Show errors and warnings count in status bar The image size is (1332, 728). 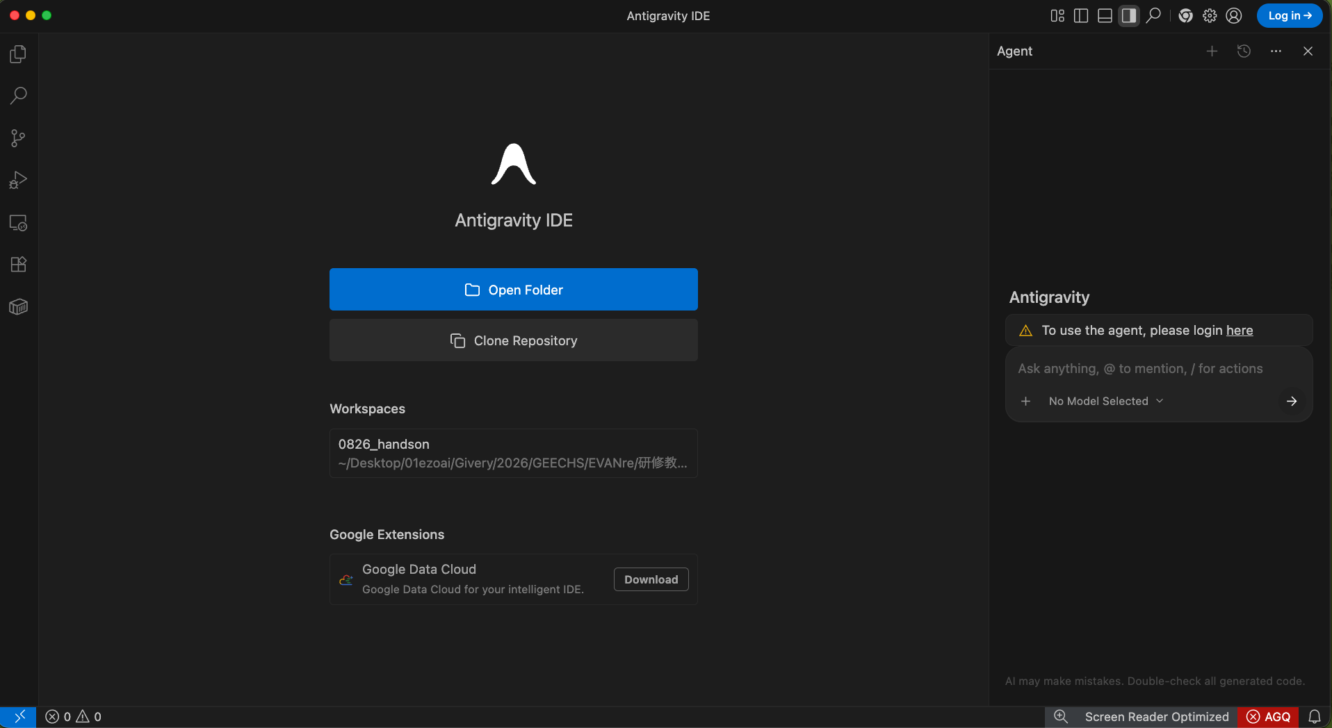coord(74,717)
